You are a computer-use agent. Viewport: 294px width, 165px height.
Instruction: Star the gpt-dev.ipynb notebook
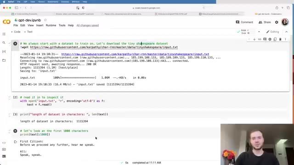tap(45, 20)
